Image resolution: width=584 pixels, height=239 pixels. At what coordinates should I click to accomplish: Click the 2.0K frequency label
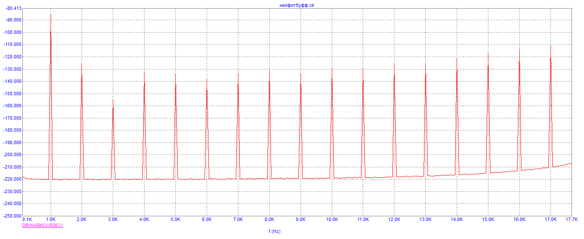pos(81,219)
